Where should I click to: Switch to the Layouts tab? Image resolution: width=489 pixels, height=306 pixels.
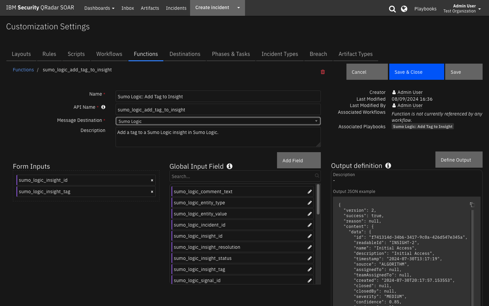coord(21,54)
